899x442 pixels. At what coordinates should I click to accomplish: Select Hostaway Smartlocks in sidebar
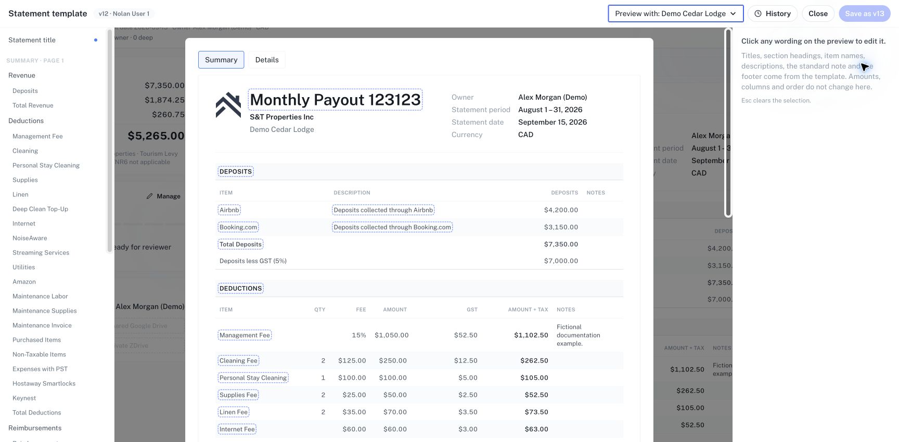(x=44, y=384)
